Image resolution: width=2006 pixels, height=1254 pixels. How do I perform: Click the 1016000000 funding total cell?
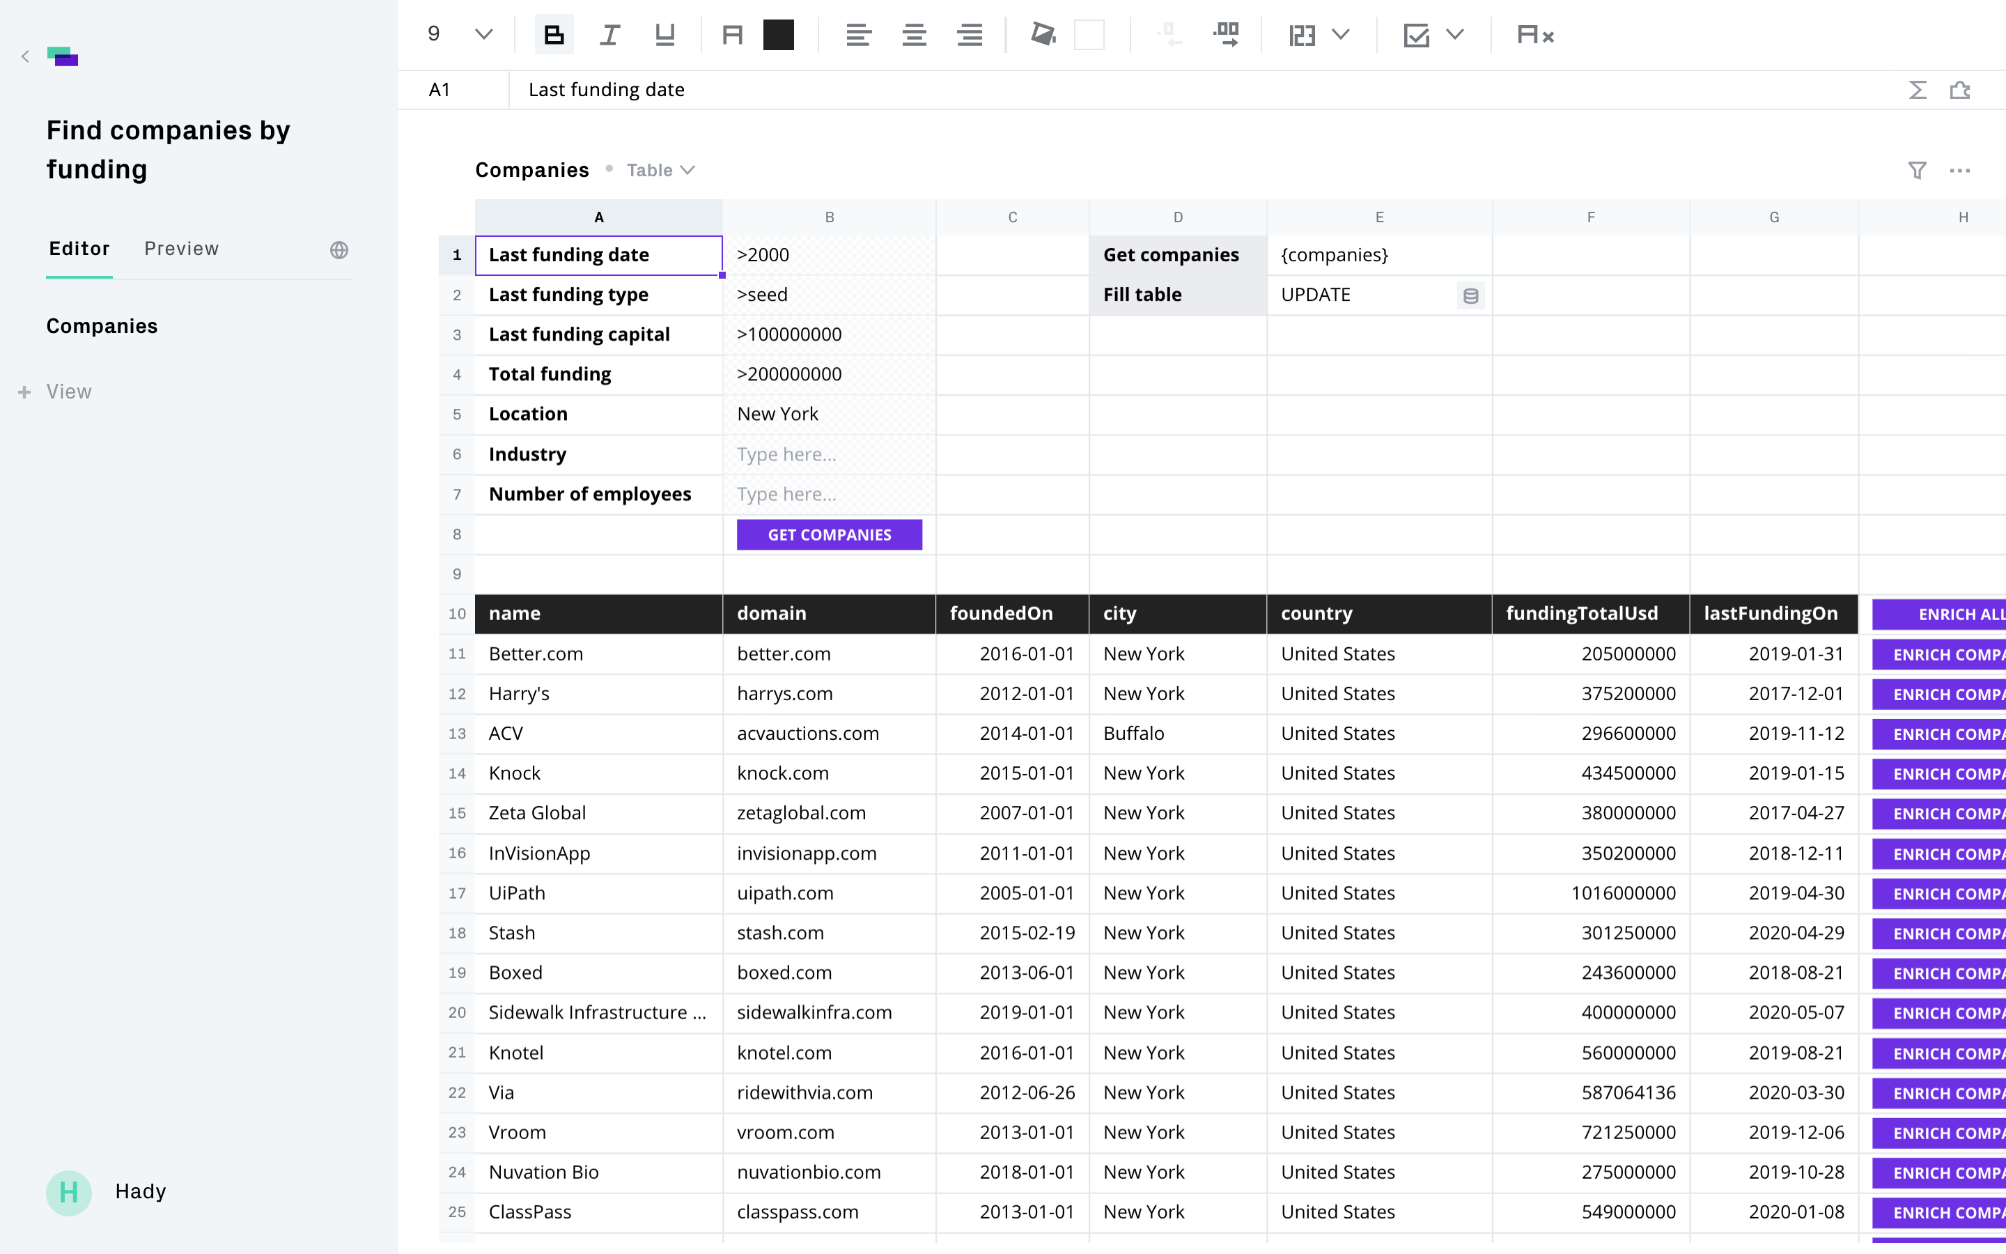(x=1591, y=893)
